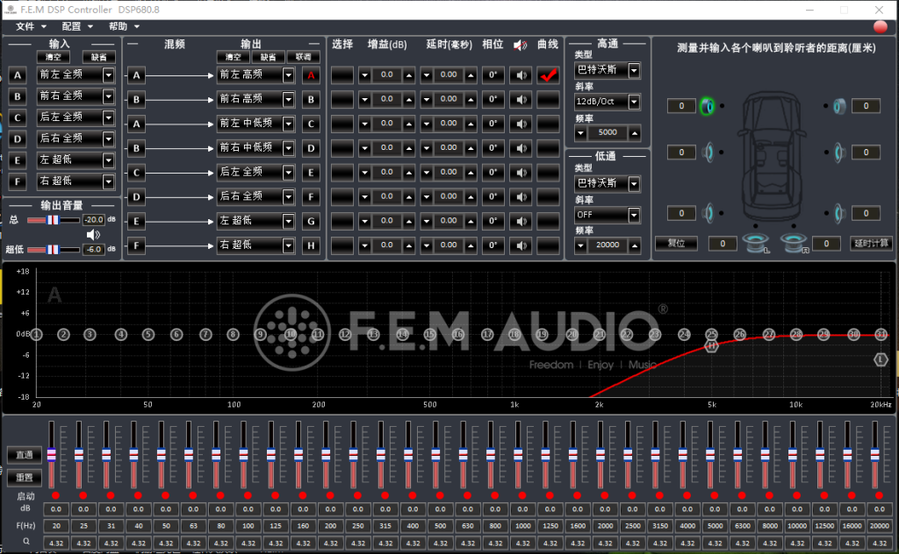Click the 复位 button
This screenshot has width=899, height=554.
(677, 243)
